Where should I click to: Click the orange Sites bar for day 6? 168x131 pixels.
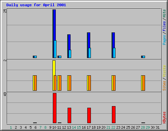coord(35,83)
